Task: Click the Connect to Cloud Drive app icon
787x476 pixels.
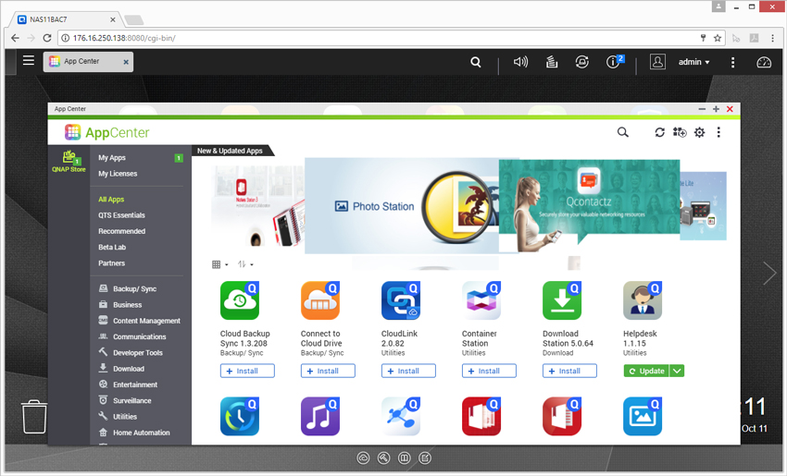Action: click(320, 300)
